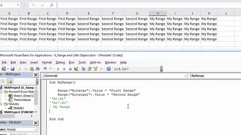
Task: Run the macro with the green play icon
Action: coord(58,69)
